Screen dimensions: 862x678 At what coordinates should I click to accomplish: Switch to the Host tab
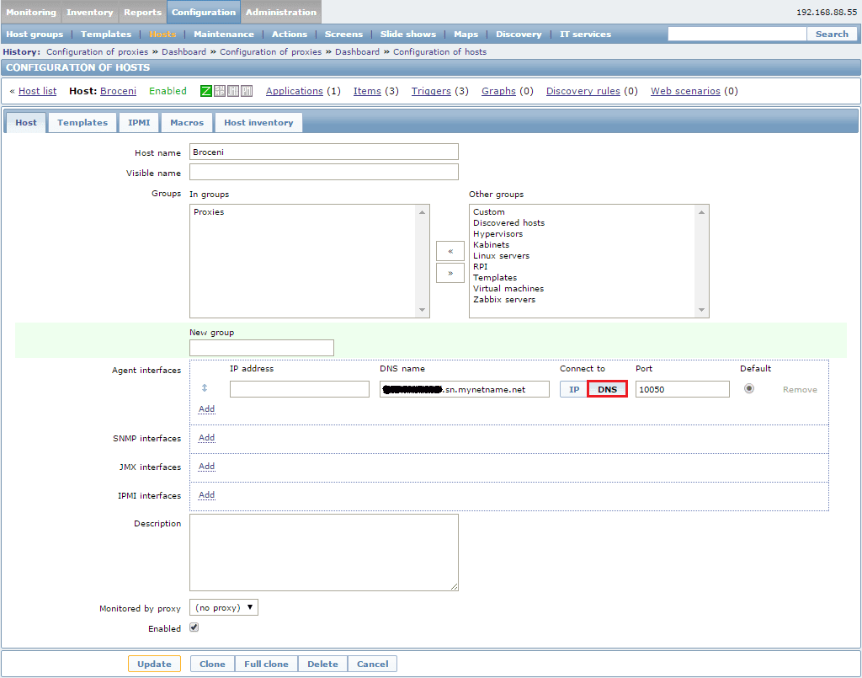pyautogui.click(x=26, y=123)
